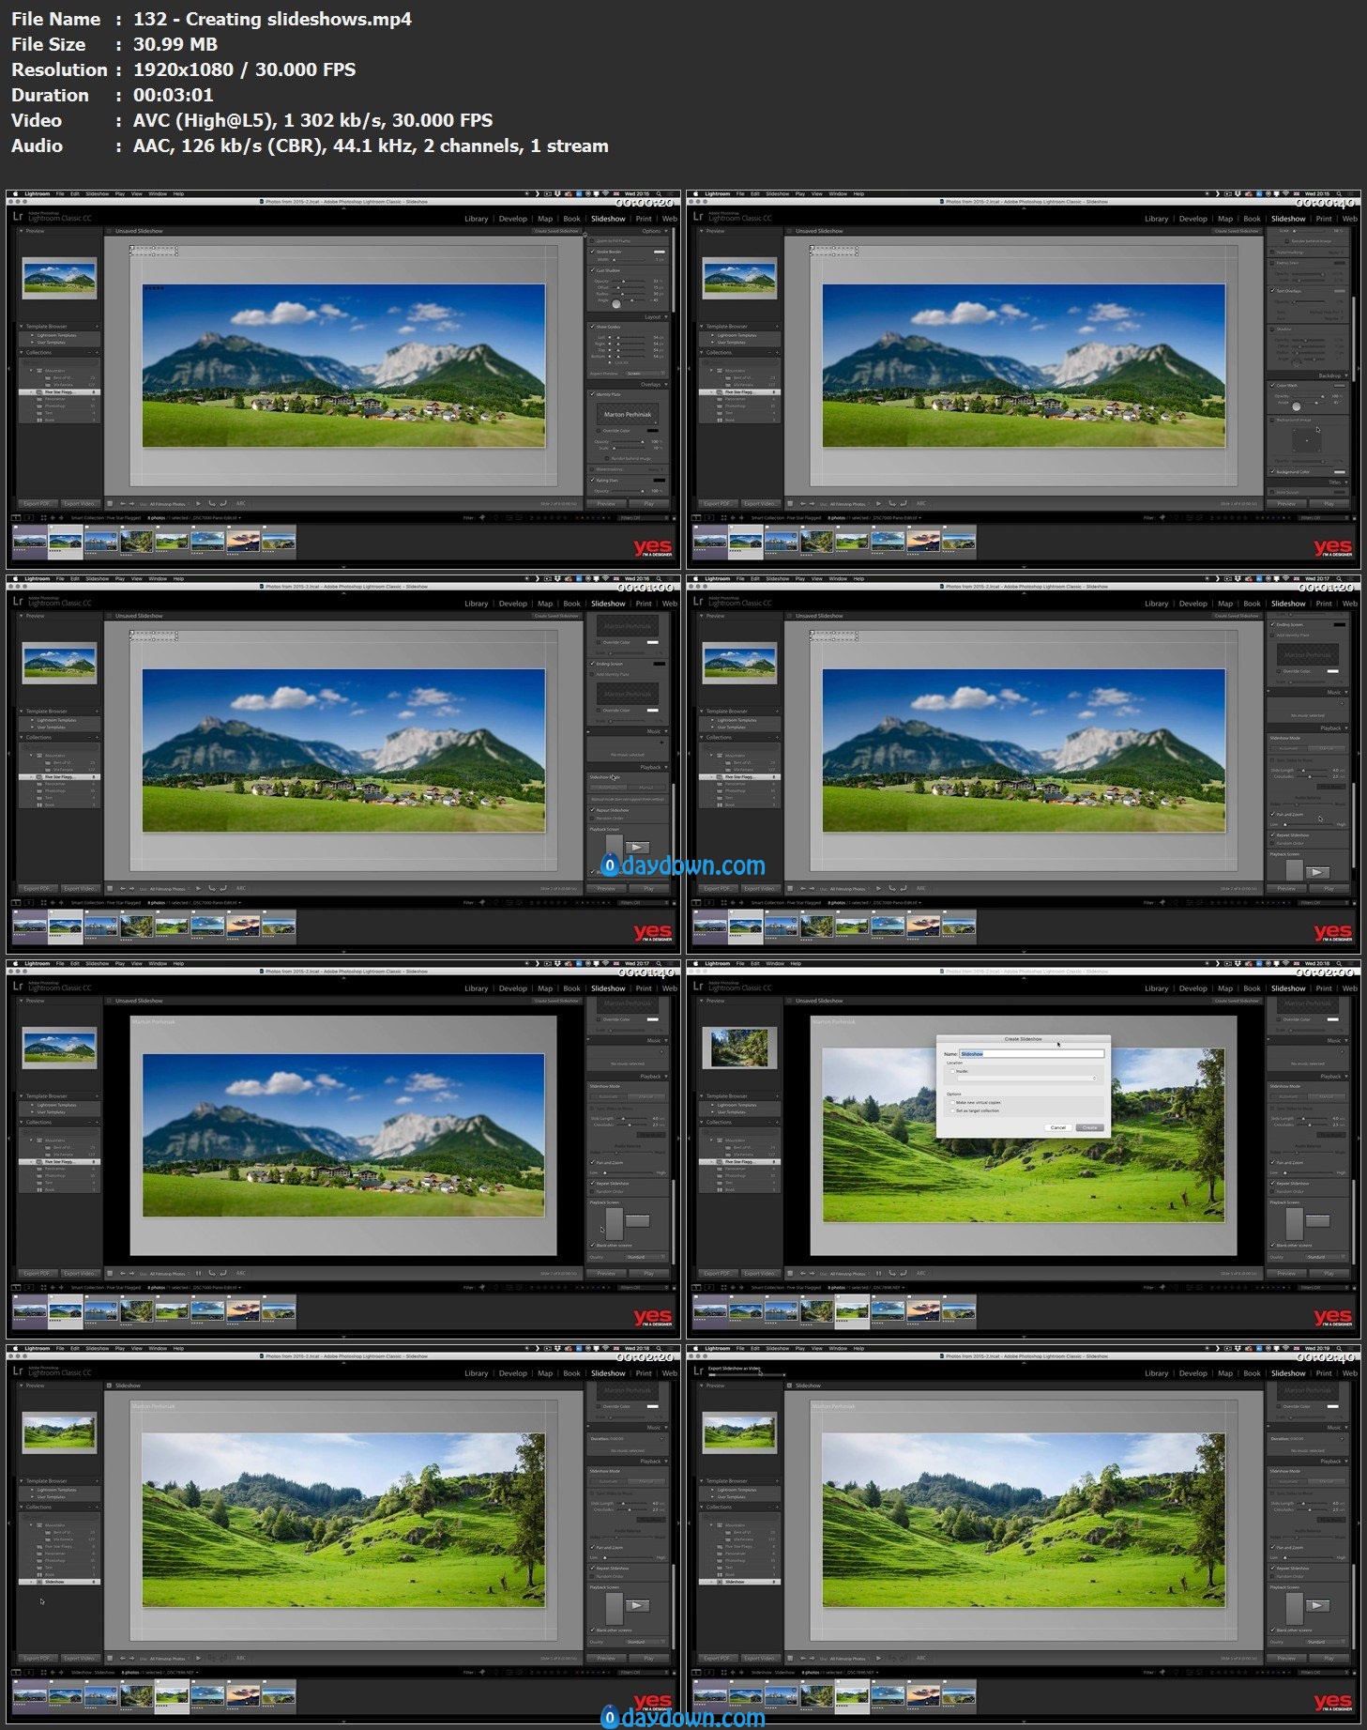Hide filmstrip arrow at bottom of 00:00:20 frame
This screenshot has height=1730, width=1367.
(x=343, y=567)
